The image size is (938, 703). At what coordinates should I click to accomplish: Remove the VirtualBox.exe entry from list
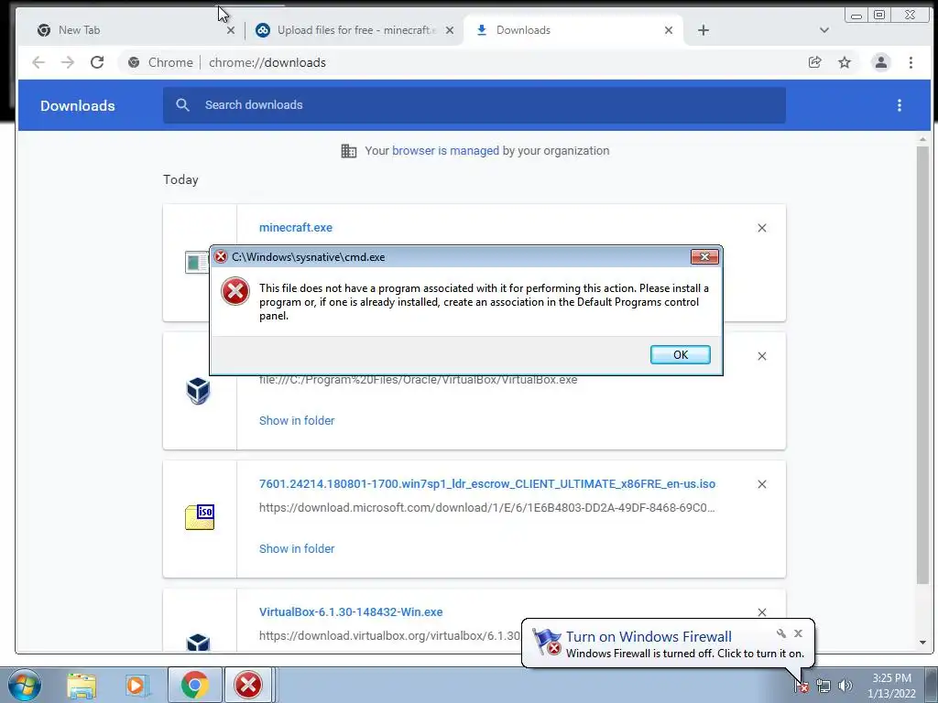(x=761, y=356)
